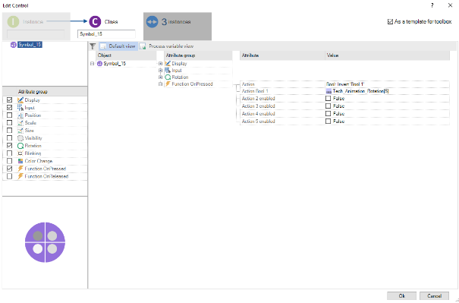Edit the Symbol_15 class name field
The width and height of the screenshot is (459, 303).
(x=106, y=34)
